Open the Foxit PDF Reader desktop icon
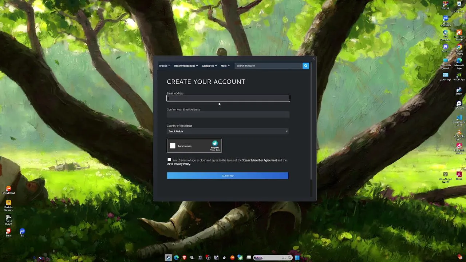466x262 pixels. (459, 35)
